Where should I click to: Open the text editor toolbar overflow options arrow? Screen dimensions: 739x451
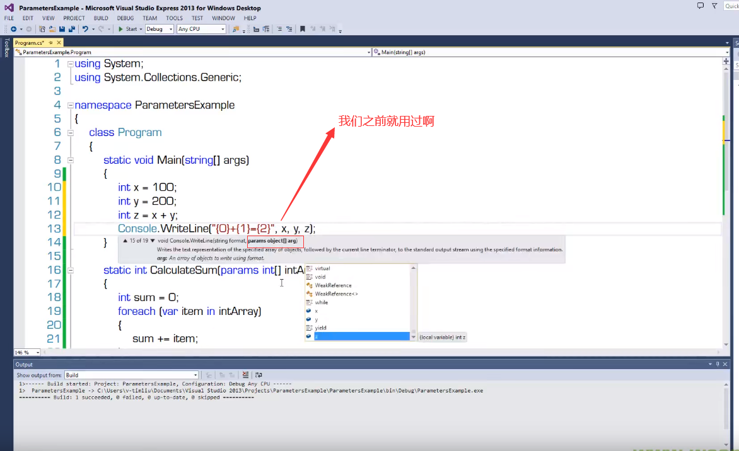[x=340, y=30]
